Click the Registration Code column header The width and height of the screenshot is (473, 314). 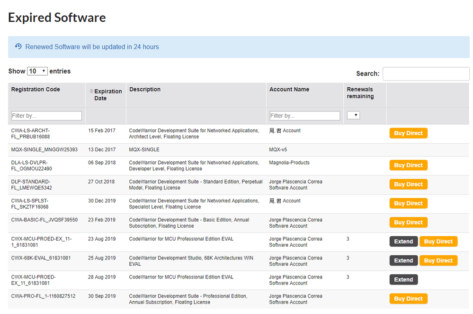(x=36, y=89)
